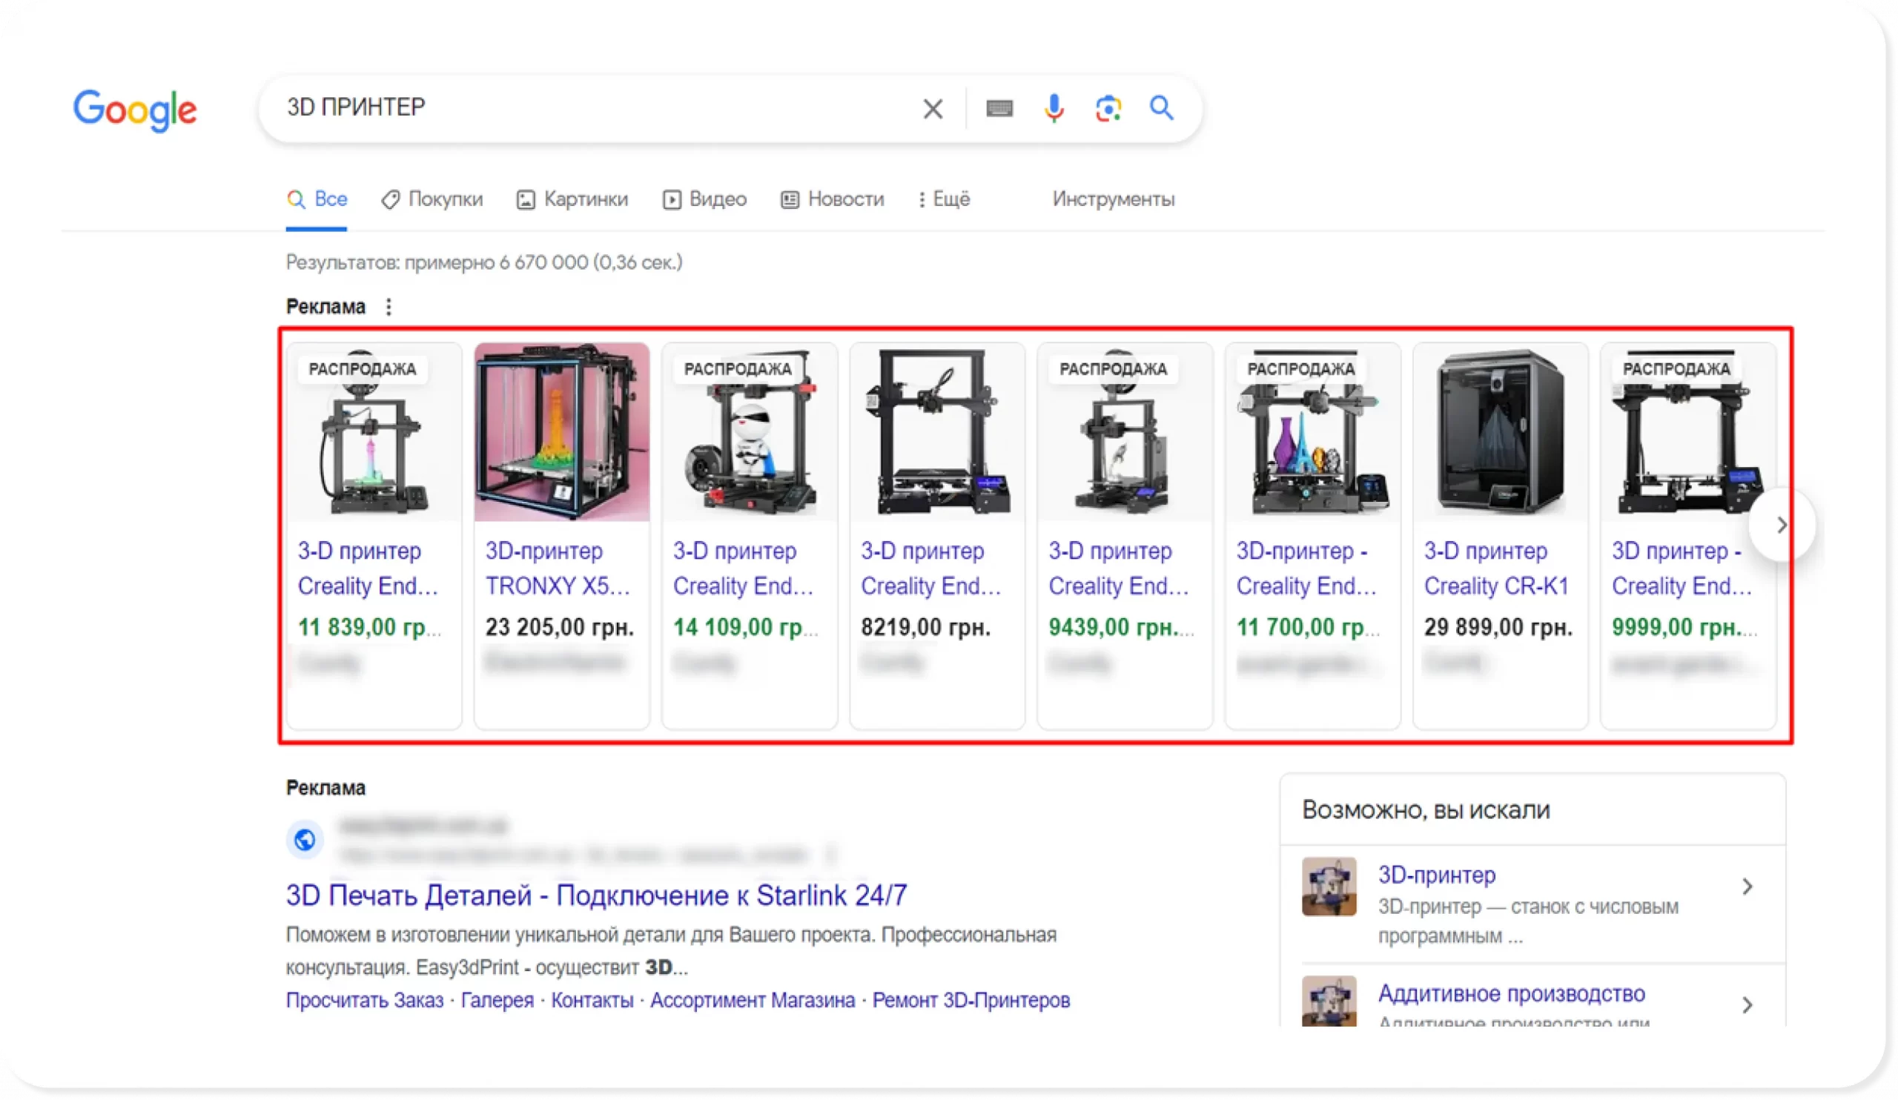Screen dimensions: 1898x1100
Task: Expand the 3D-принтер suggestion chevron
Action: point(1748,887)
